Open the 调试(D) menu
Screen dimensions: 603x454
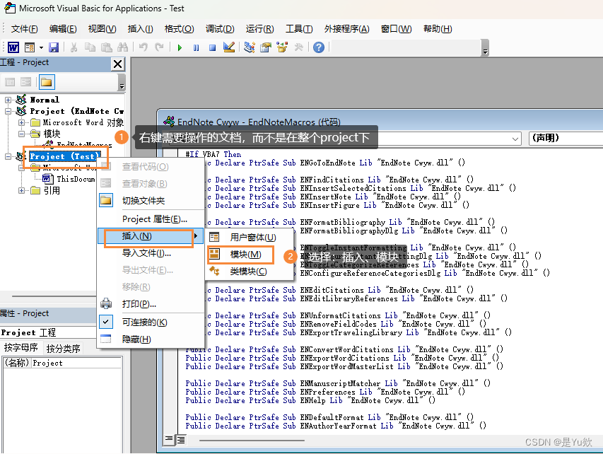[220, 29]
